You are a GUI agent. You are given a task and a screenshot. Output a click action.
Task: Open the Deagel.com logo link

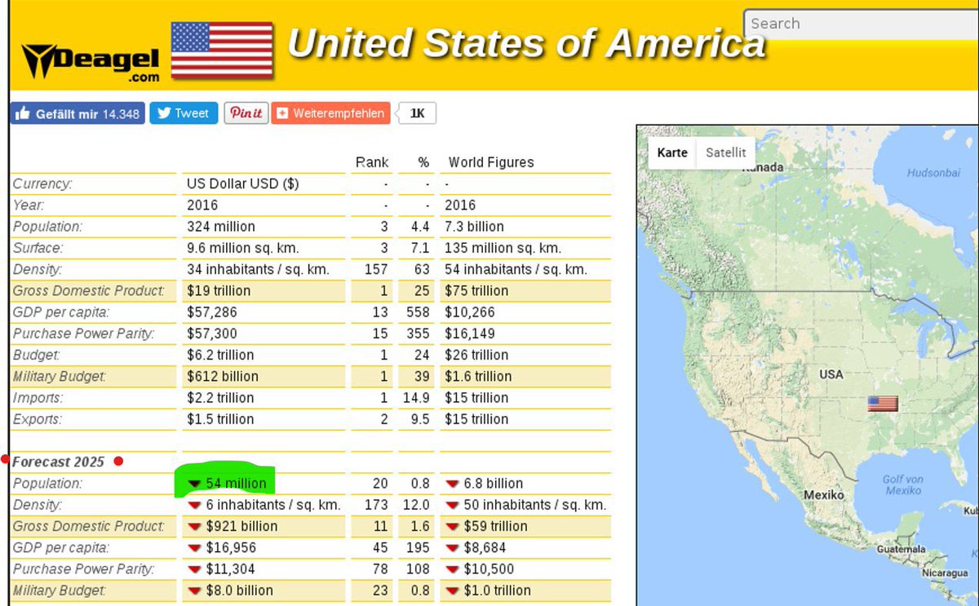tap(90, 61)
